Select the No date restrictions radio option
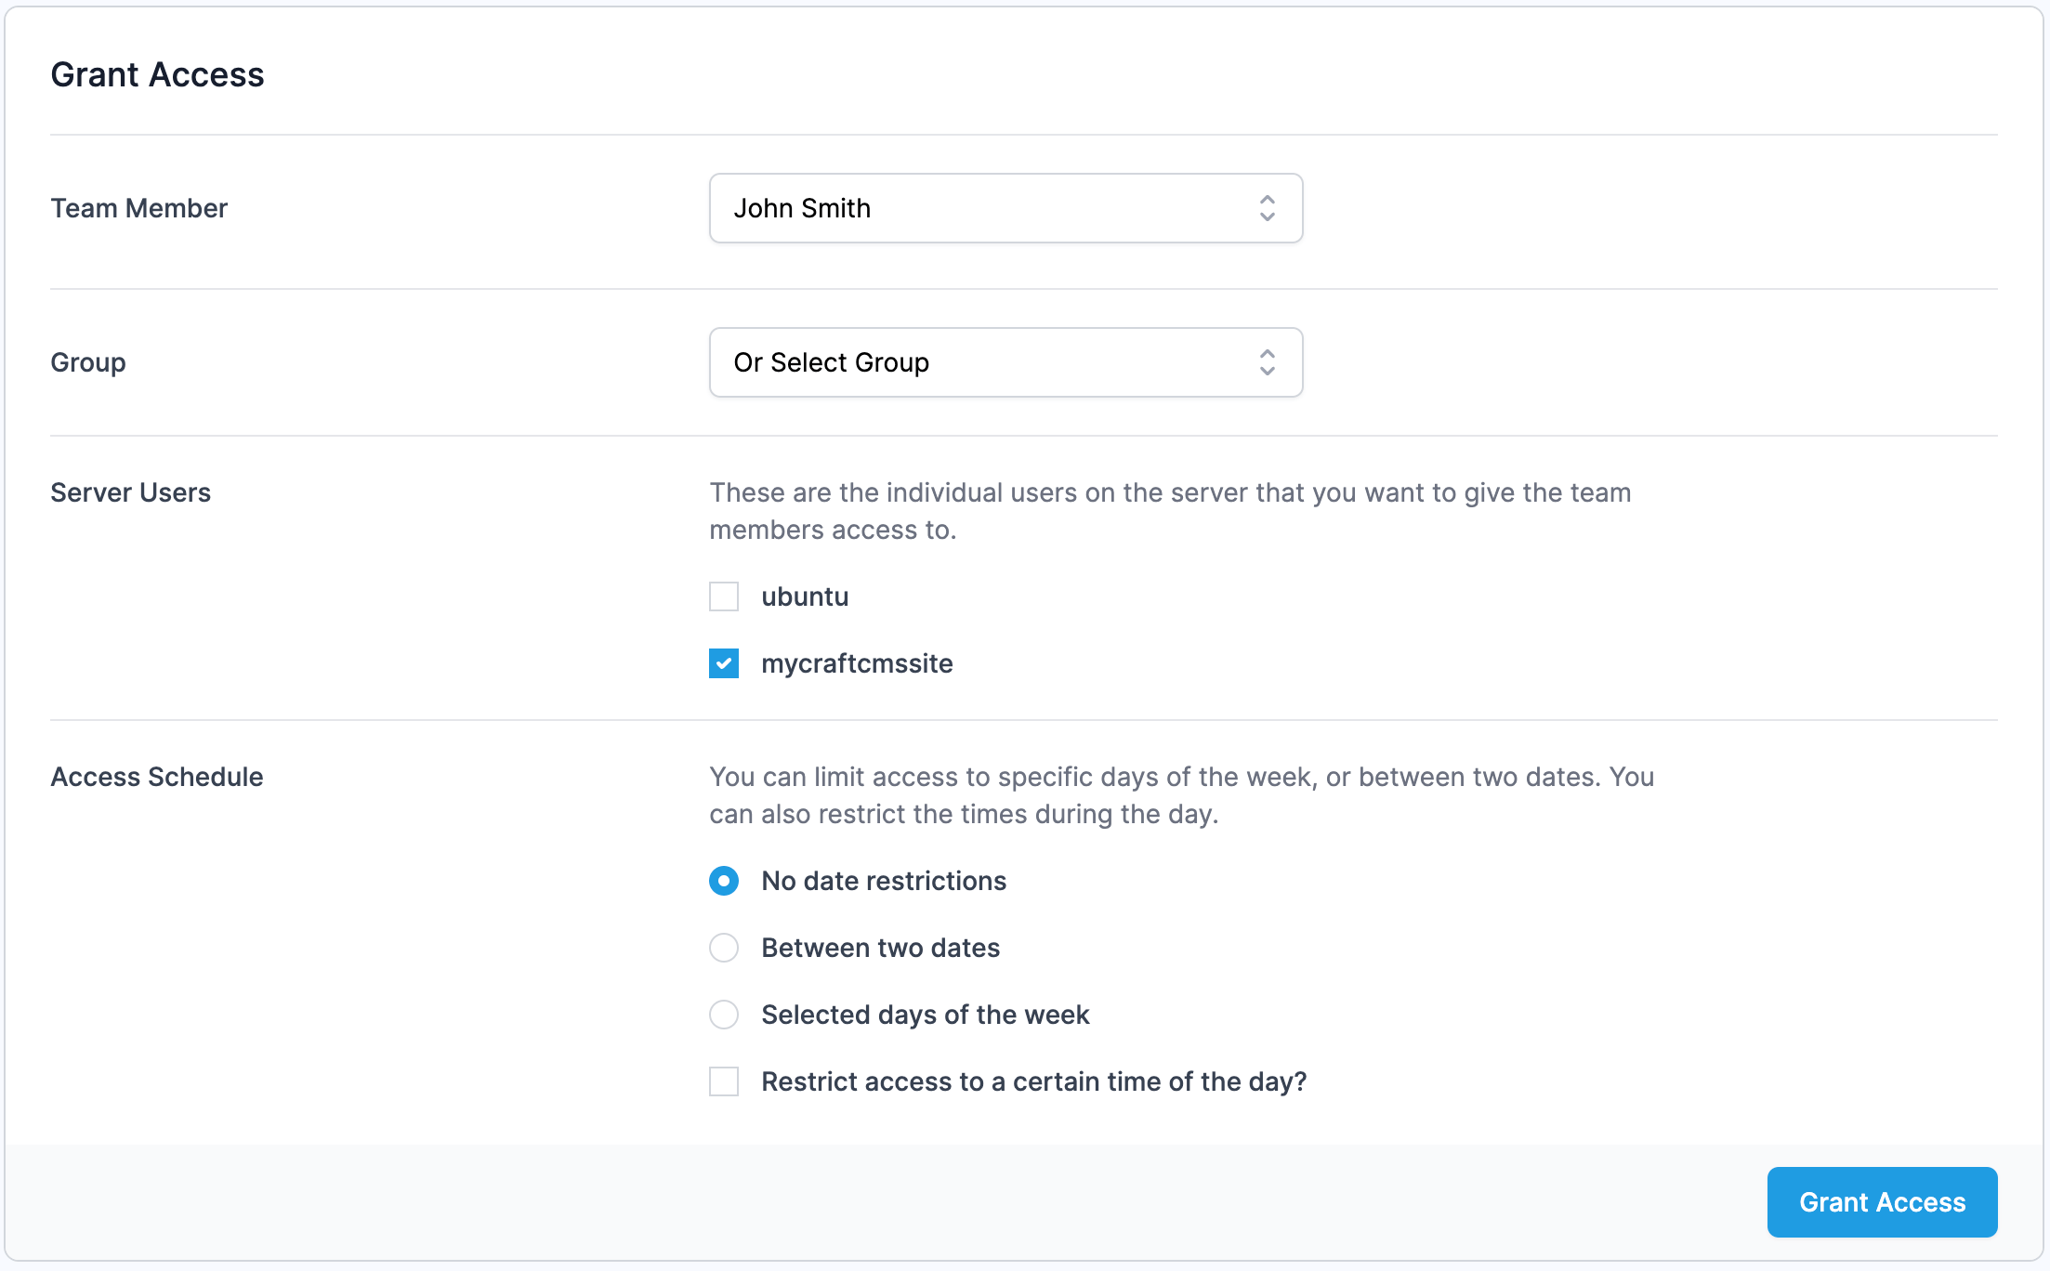 point(724,881)
